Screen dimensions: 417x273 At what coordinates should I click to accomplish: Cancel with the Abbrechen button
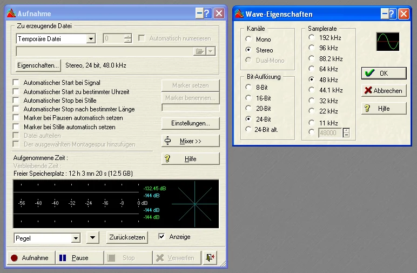pyautogui.click(x=384, y=90)
